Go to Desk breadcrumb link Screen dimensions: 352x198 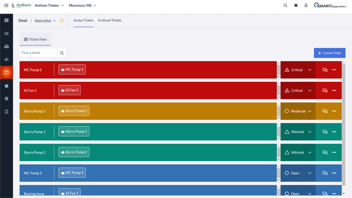tap(23, 20)
